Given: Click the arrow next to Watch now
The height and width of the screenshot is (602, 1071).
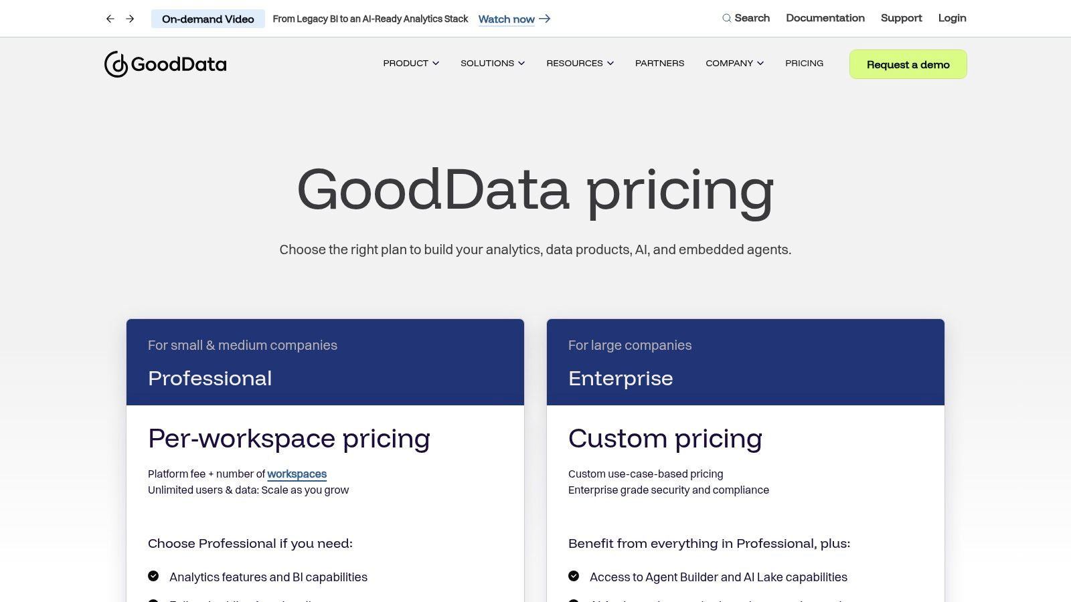Looking at the screenshot, I should pos(545,19).
